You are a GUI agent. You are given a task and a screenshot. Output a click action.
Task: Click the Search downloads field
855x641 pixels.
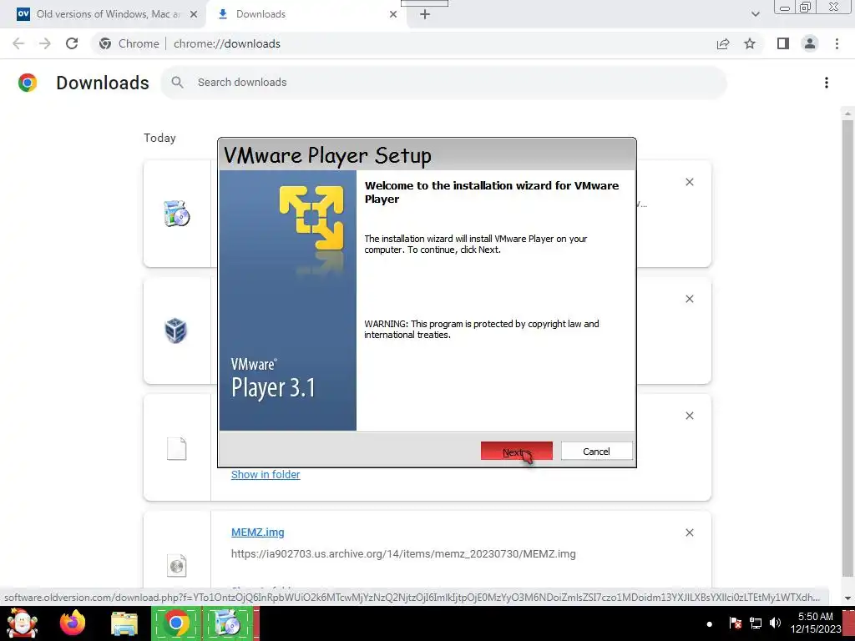pos(443,83)
